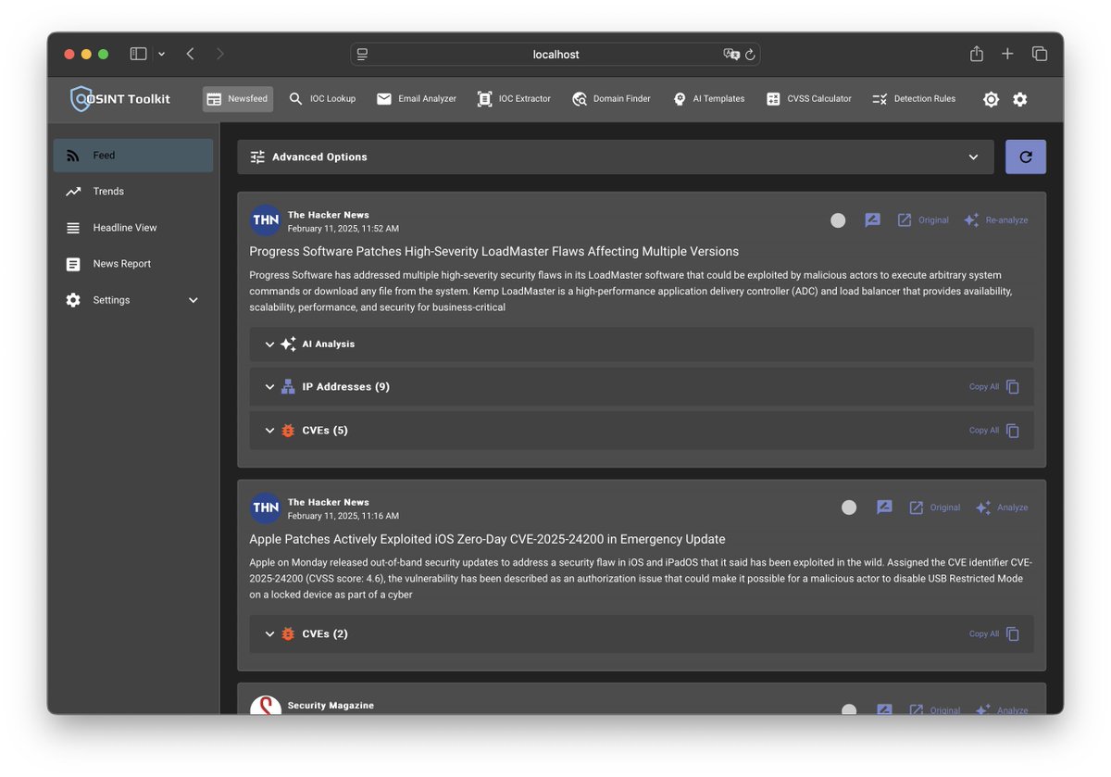Viewport: 1111px width, 777px height.
Task: Toggle the read status circle on the Apple article
Action: pos(849,507)
